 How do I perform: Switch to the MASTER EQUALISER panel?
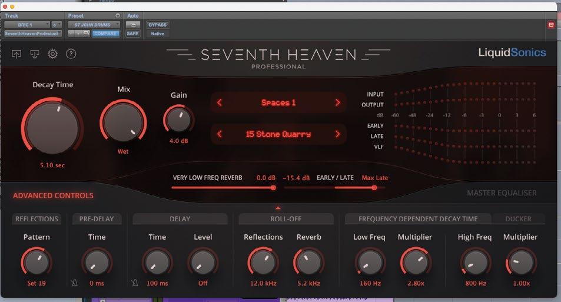pos(502,193)
